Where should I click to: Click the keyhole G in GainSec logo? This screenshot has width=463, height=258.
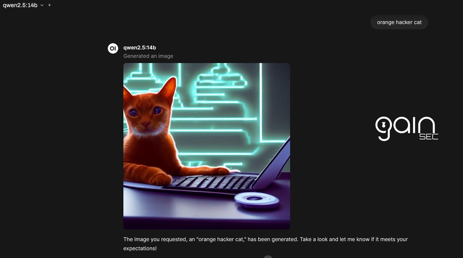click(383, 128)
